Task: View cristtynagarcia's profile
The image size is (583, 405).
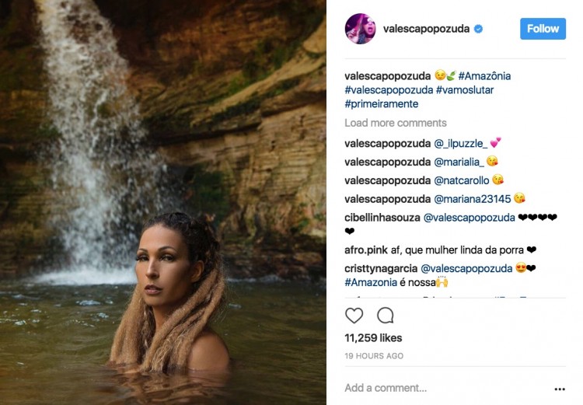Action: (x=381, y=269)
